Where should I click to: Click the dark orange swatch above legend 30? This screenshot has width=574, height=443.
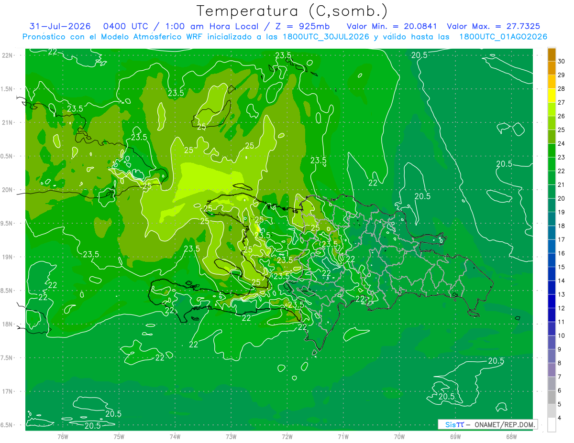(x=552, y=54)
